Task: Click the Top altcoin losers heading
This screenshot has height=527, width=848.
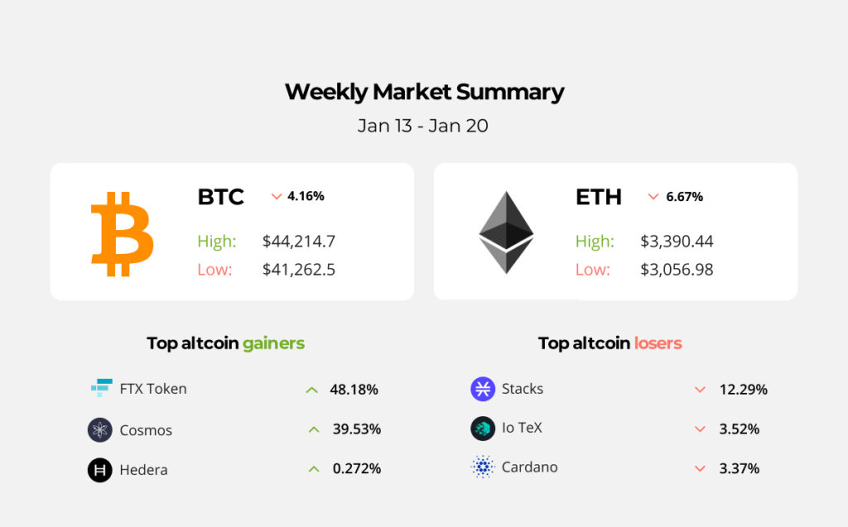Action: (609, 343)
